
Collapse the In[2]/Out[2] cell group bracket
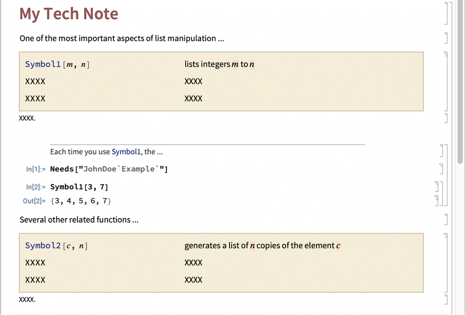pyautogui.click(x=441, y=193)
